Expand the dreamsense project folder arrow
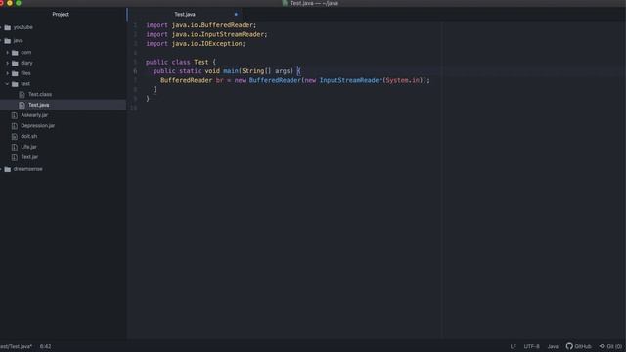This screenshot has width=626, height=352. pos(1,169)
